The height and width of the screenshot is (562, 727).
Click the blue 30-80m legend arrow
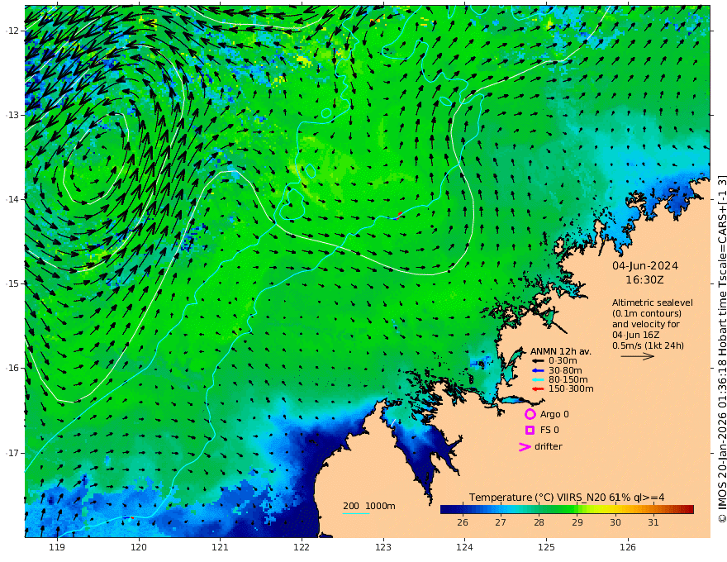pos(538,370)
